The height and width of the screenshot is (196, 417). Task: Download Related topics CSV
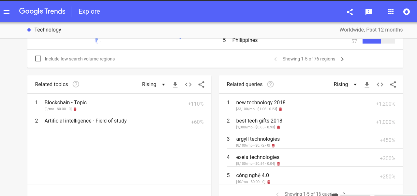[175, 85]
